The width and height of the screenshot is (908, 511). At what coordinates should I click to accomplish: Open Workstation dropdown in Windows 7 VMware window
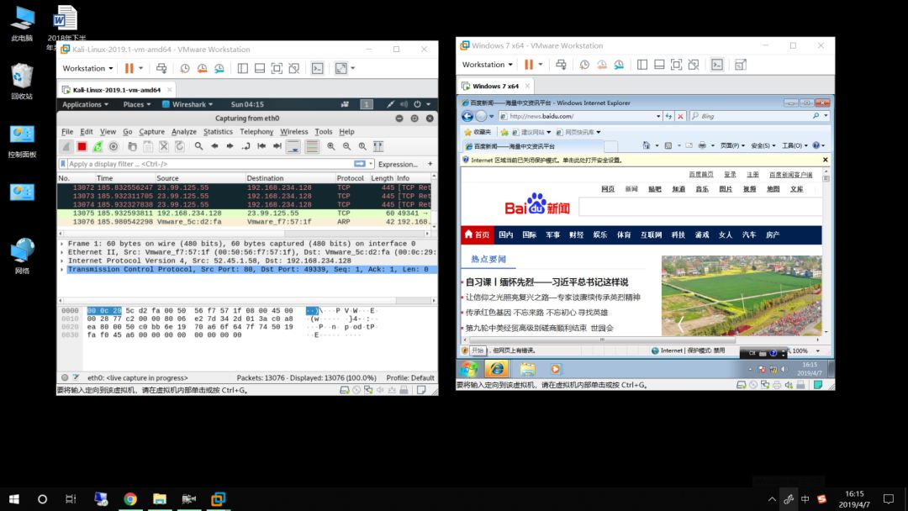click(x=488, y=65)
